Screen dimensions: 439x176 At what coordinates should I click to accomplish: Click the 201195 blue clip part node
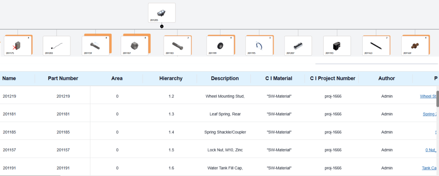coord(259,46)
